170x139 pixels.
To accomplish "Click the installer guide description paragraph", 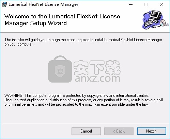I will tap(83, 42).
